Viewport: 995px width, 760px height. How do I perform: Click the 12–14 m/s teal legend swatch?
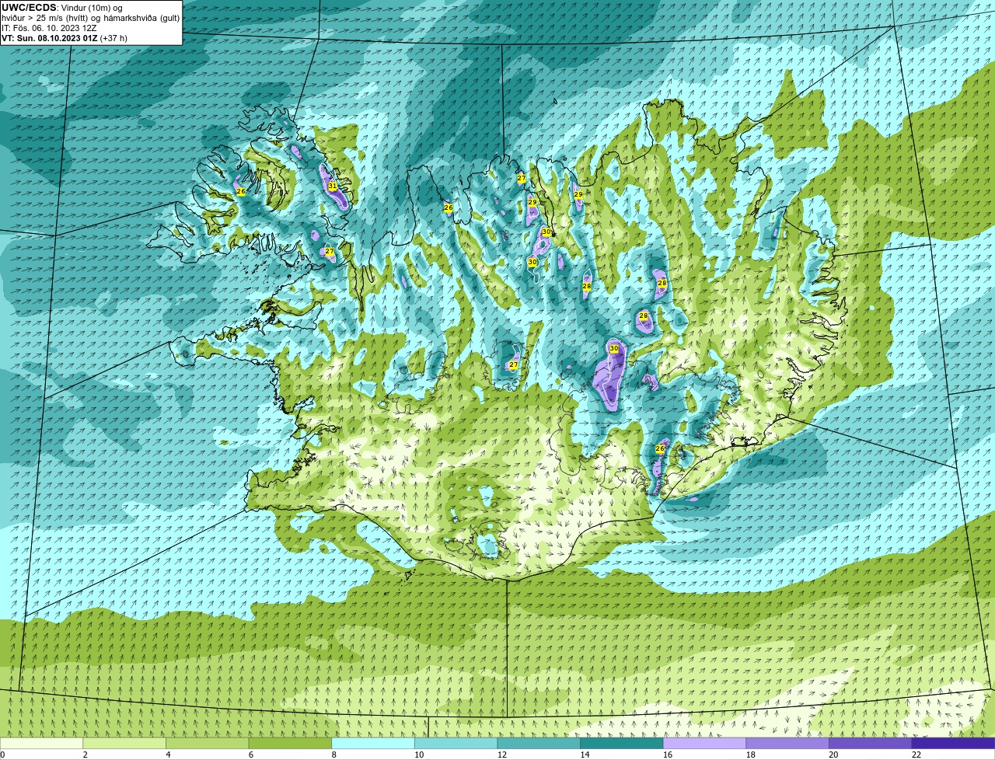click(539, 743)
